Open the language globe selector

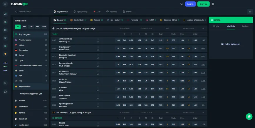pos(213,4)
